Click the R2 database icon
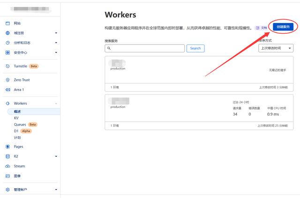 coord(7,156)
